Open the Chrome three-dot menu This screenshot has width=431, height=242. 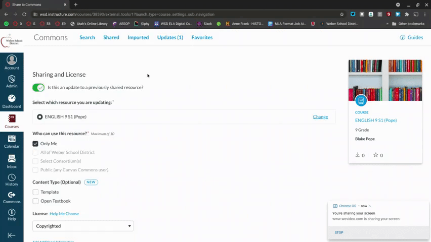425,14
